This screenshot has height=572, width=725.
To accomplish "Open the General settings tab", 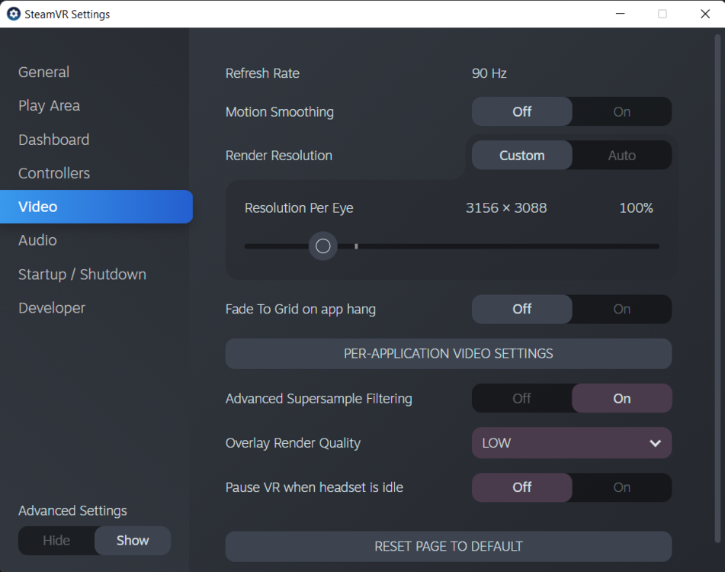I will click(44, 72).
